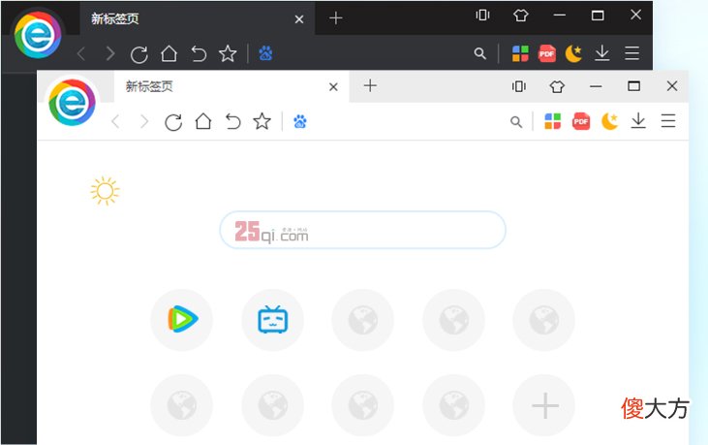
Task: Go forward in the light window
Action: pos(144,121)
